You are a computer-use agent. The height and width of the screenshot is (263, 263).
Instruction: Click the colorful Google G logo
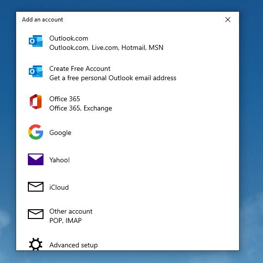pos(36,132)
